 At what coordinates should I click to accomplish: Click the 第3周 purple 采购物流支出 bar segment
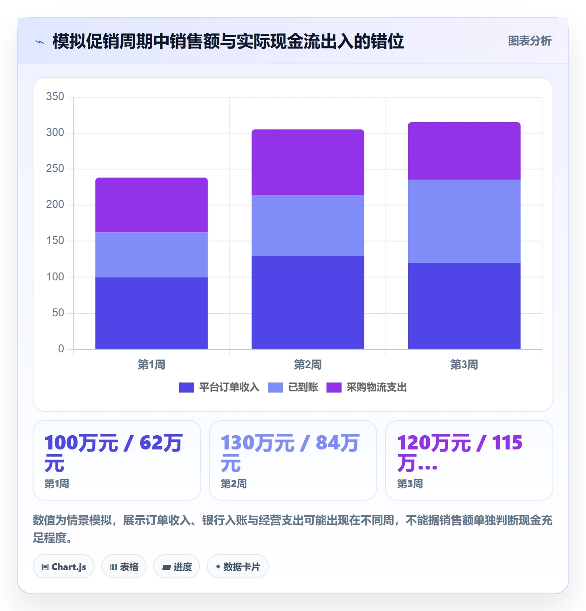464,151
